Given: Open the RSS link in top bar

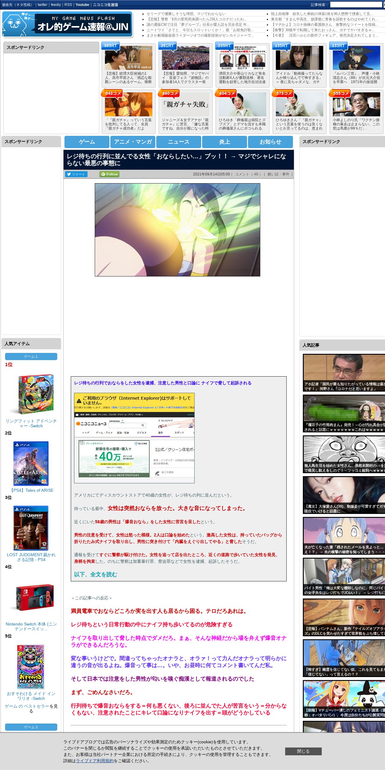Looking at the screenshot, I should 68,5.
